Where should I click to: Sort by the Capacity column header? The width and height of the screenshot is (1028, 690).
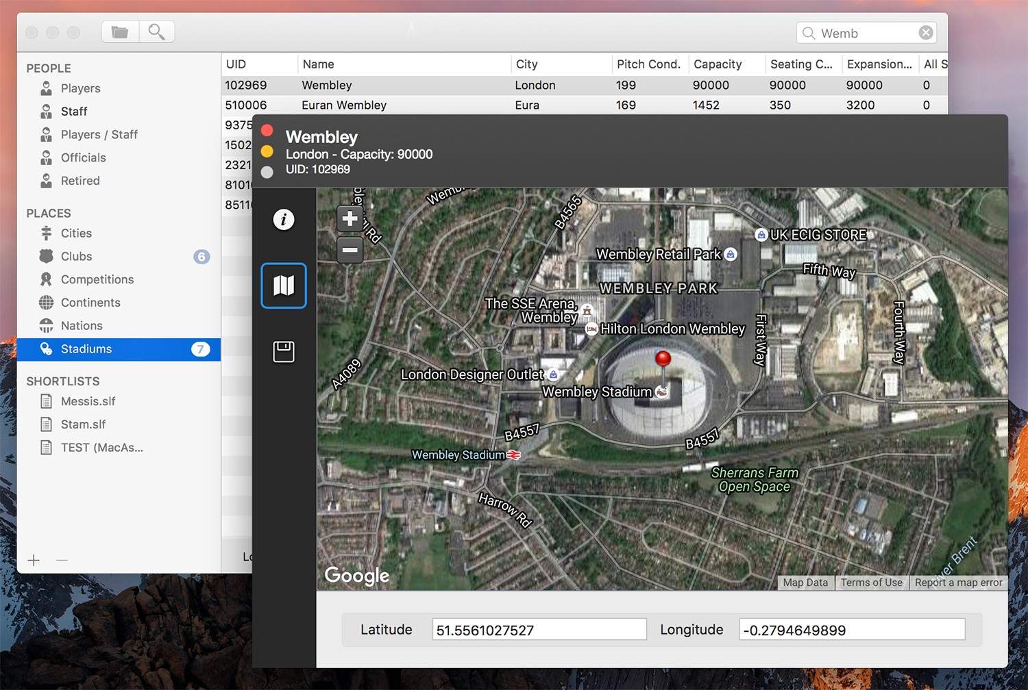(726, 64)
